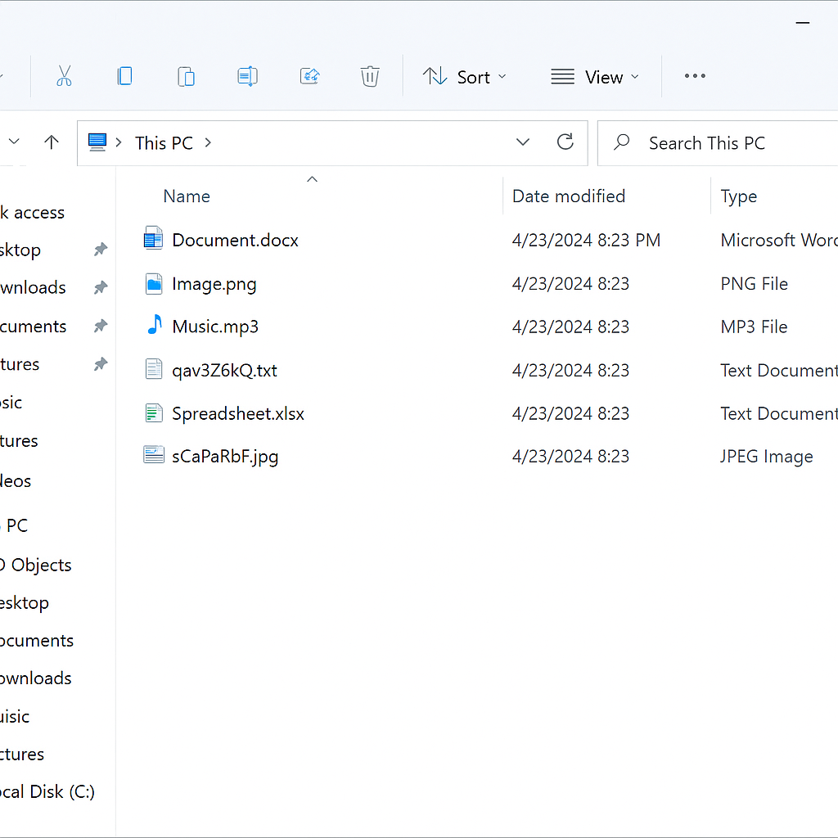Click the Paste clipboard icon
This screenshot has height=838, width=838.
tap(186, 77)
